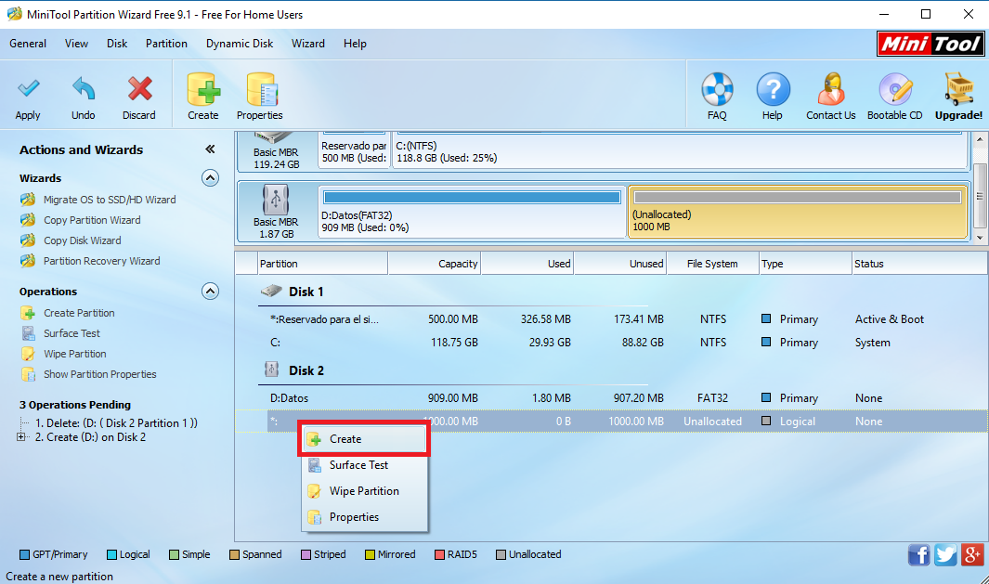Choose Surface Test in context menu
The height and width of the screenshot is (584, 989).
(x=365, y=465)
